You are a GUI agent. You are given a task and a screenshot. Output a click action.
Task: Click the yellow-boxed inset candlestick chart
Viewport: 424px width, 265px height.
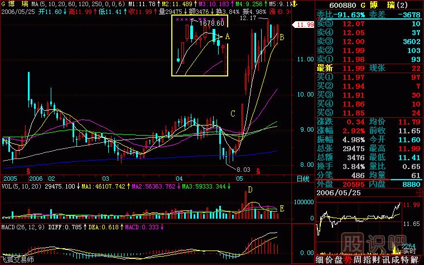pos(199,46)
